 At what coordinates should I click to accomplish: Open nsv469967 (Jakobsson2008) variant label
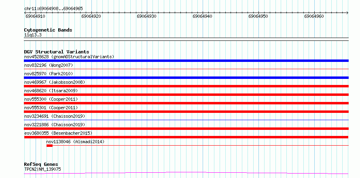coord(55,82)
